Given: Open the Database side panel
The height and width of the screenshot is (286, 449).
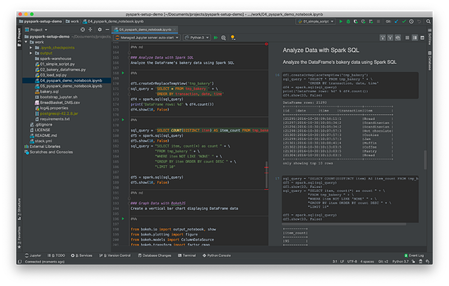Looking at the screenshot, I should click(x=430, y=61).
